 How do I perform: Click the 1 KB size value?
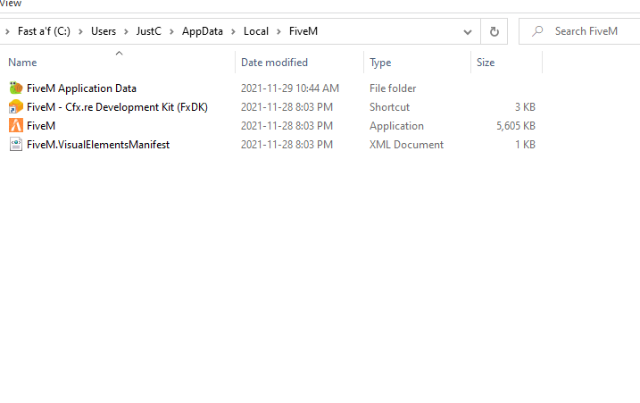(525, 145)
